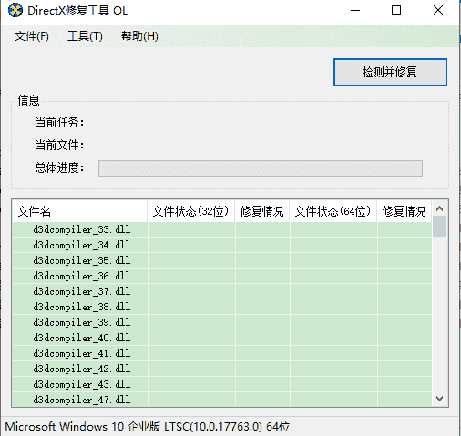461x436 pixels.
Task: Close the DirectX修复工具 window
Action: (438, 10)
